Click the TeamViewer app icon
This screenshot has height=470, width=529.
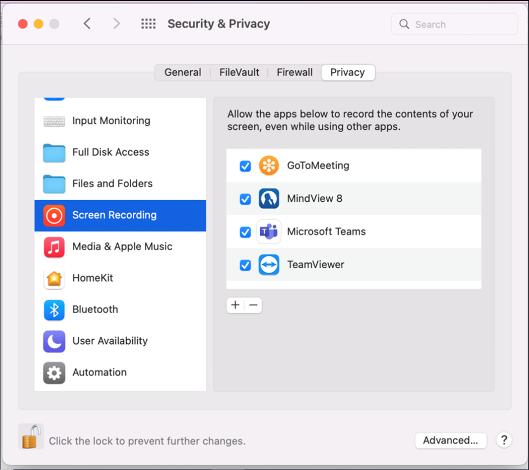(269, 264)
